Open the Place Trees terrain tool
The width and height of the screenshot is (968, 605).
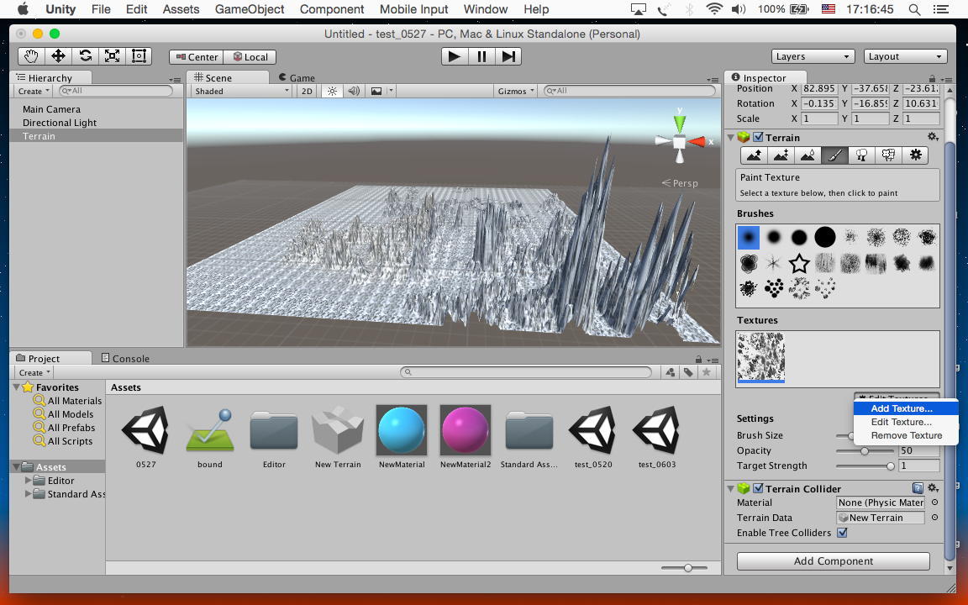pyautogui.click(x=861, y=155)
